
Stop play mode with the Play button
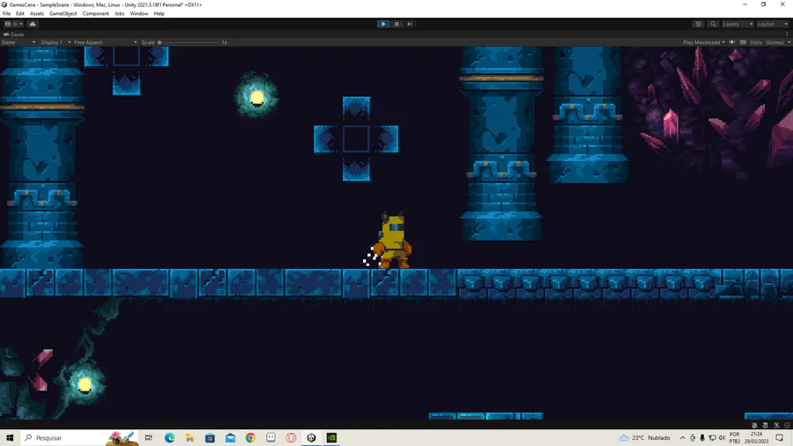click(x=383, y=24)
